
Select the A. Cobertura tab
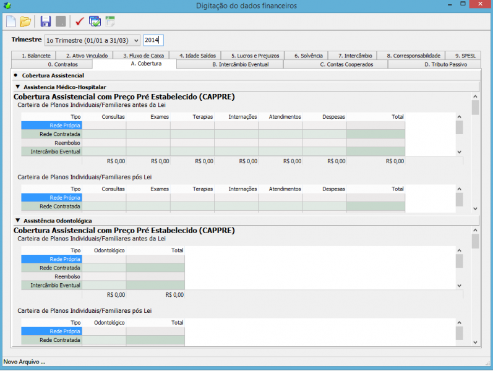coord(135,64)
